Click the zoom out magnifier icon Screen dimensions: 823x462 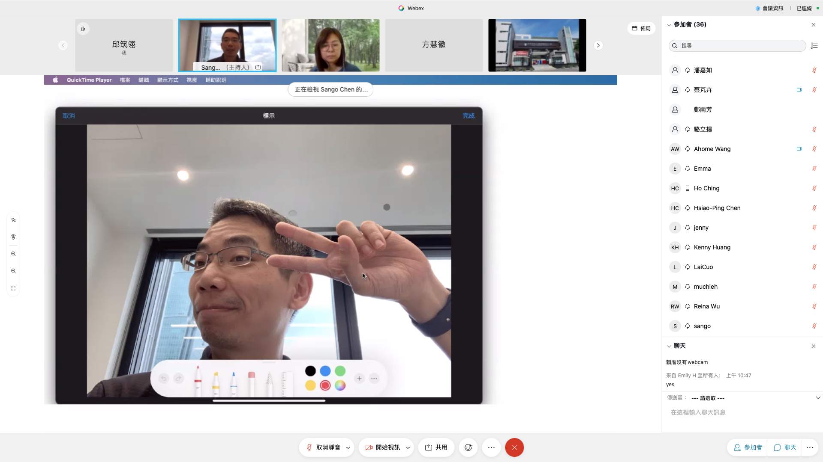pos(13,271)
